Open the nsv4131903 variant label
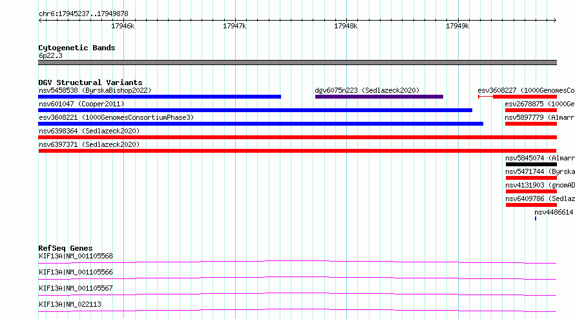This screenshot has width=575, height=319. click(540, 185)
